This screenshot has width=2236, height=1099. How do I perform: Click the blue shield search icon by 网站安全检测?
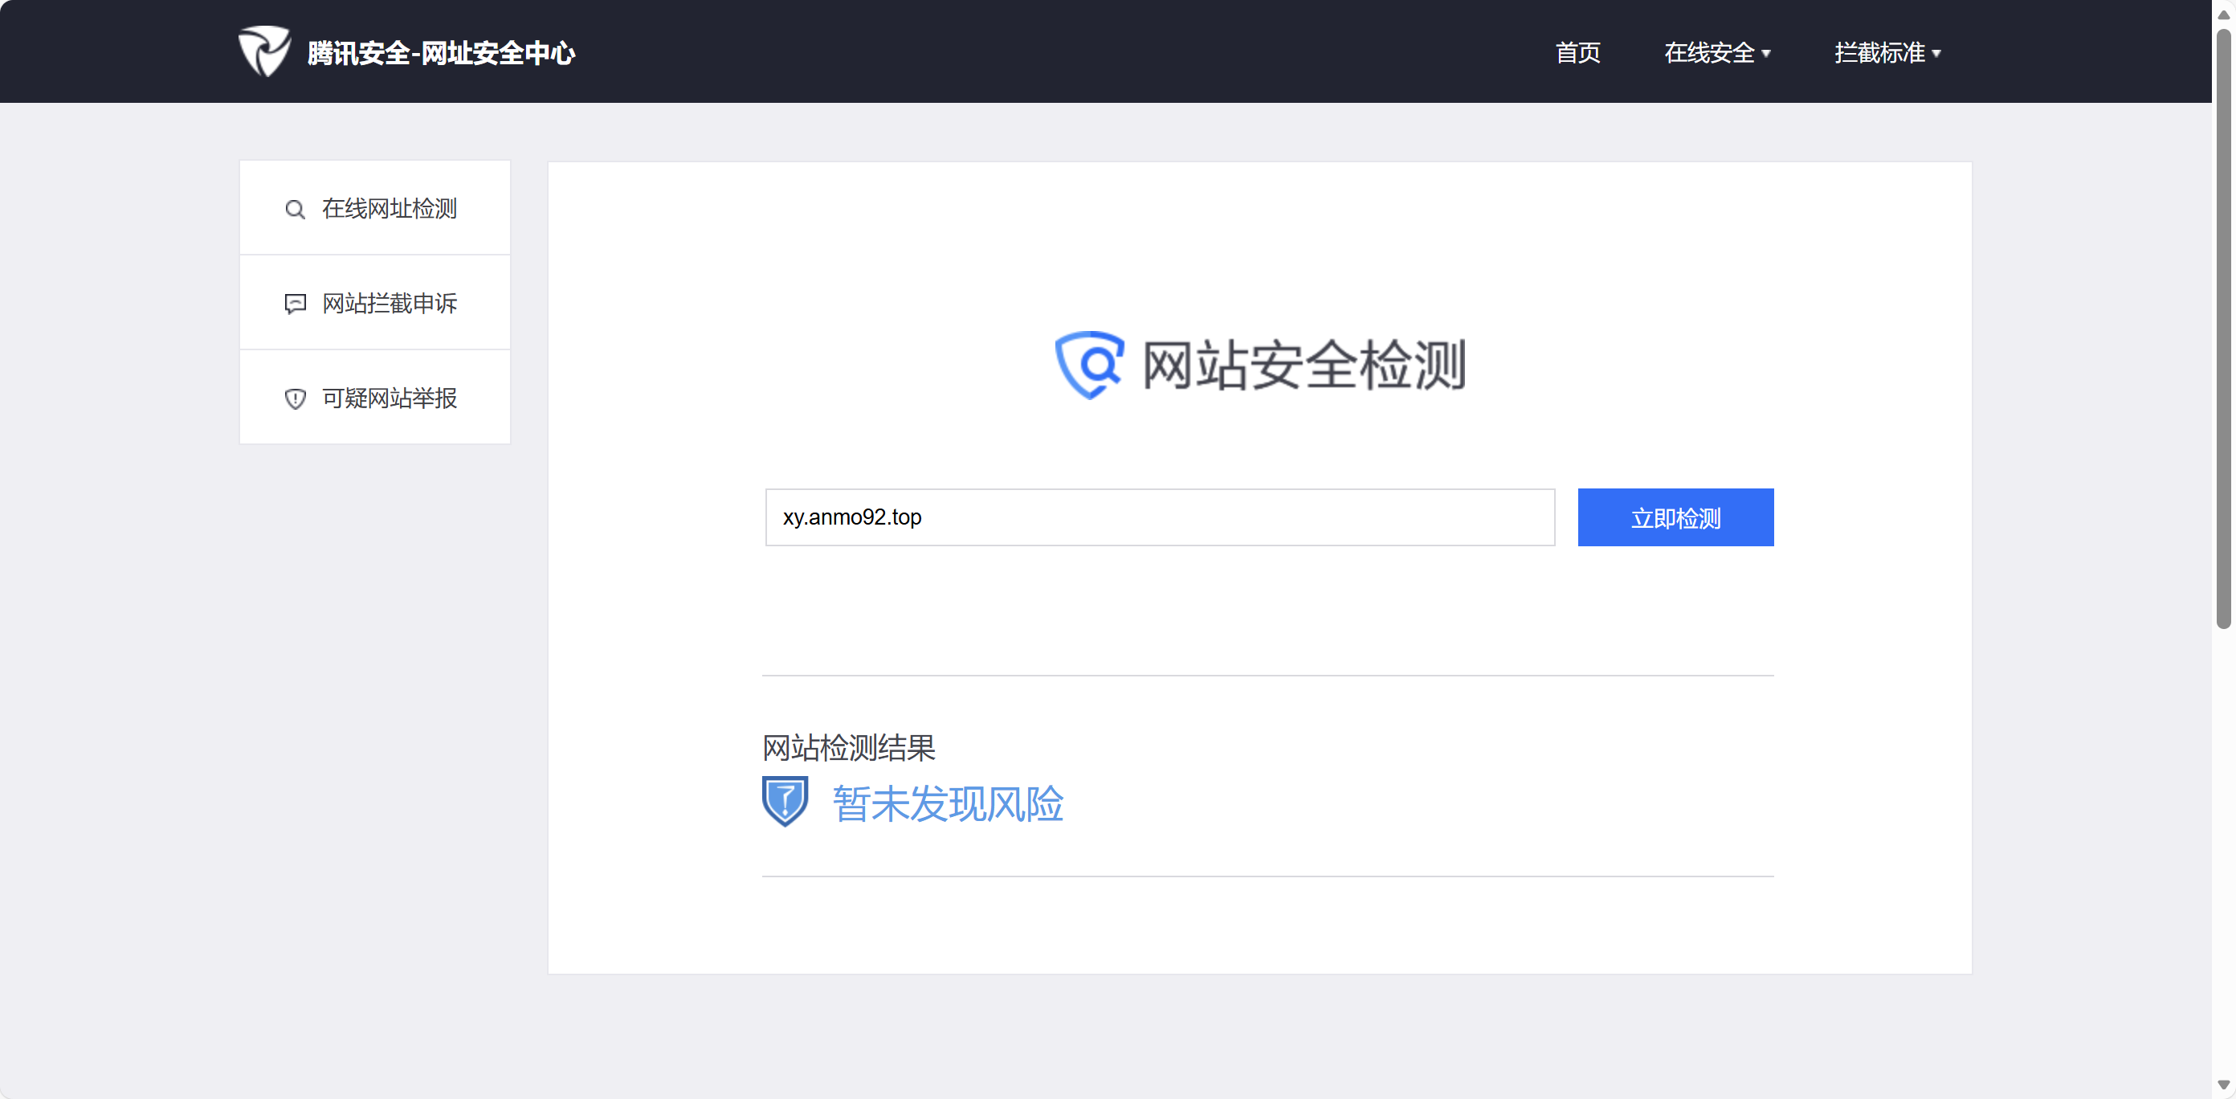click(1088, 365)
